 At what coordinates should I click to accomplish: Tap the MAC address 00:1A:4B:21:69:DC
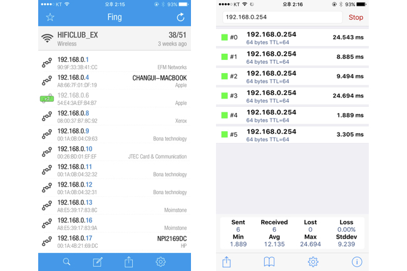[x=78, y=246]
